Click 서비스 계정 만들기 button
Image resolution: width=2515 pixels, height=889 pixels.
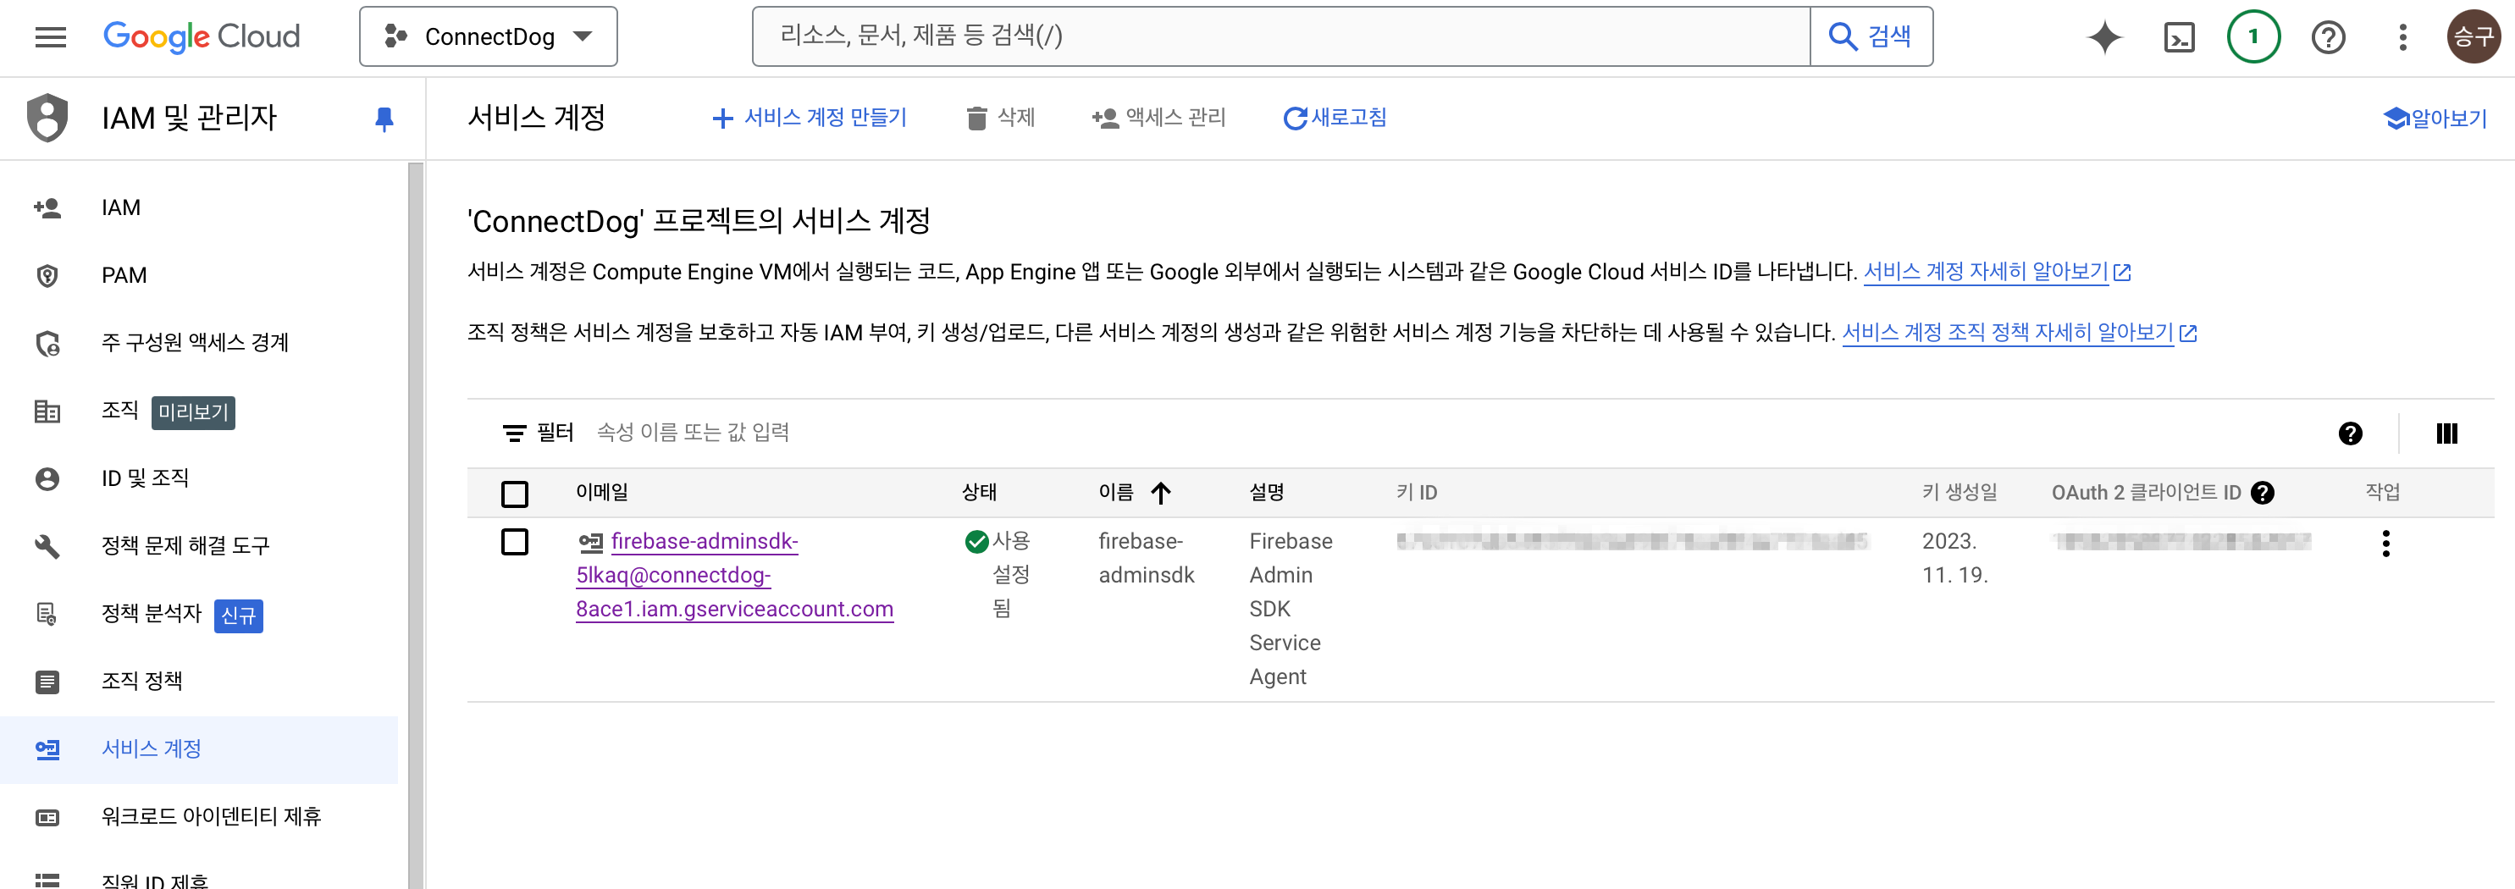point(810,118)
